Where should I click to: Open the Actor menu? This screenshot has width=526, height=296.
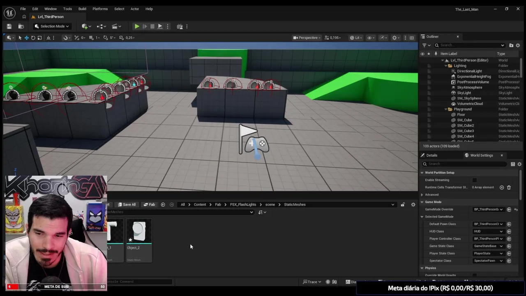[135, 9]
